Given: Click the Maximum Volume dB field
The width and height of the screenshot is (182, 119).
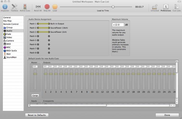Looking at the screenshot, I should point(118,25).
